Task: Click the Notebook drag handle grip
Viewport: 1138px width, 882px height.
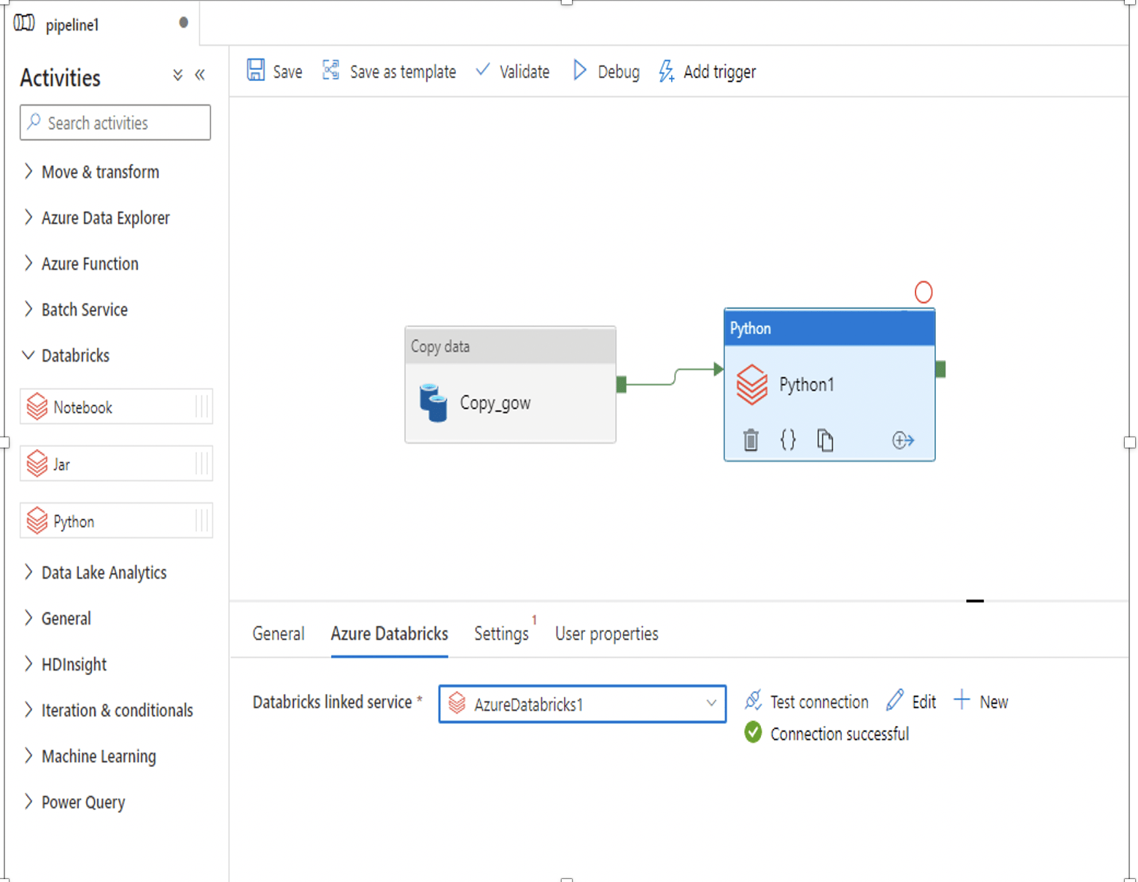Action: (202, 407)
